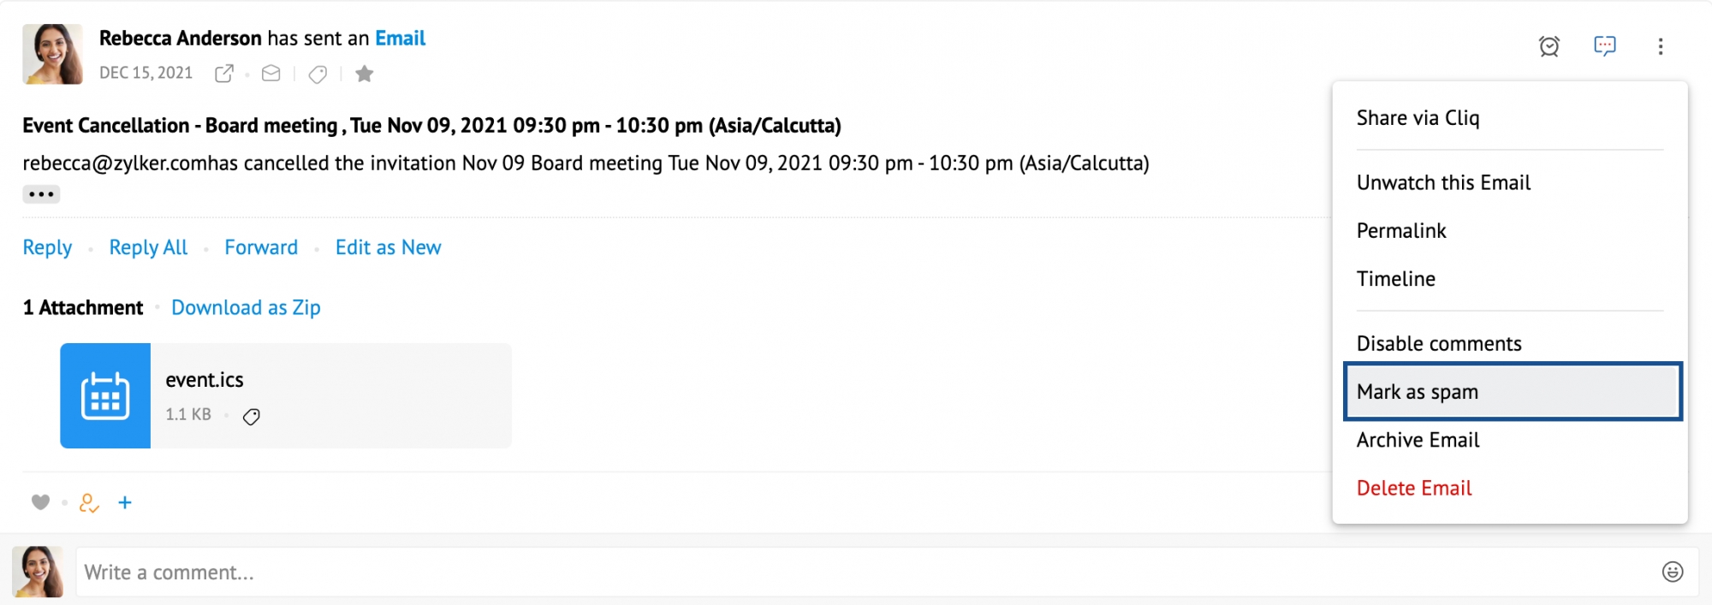Tag the event.ics attachment
1712x605 pixels.
[251, 417]
